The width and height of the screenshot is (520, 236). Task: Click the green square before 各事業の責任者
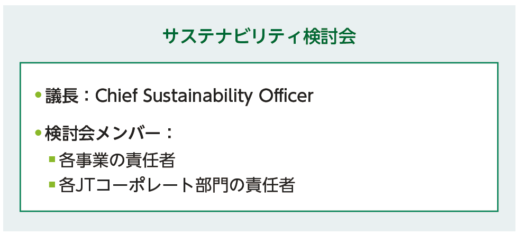(x=52, y=158)
